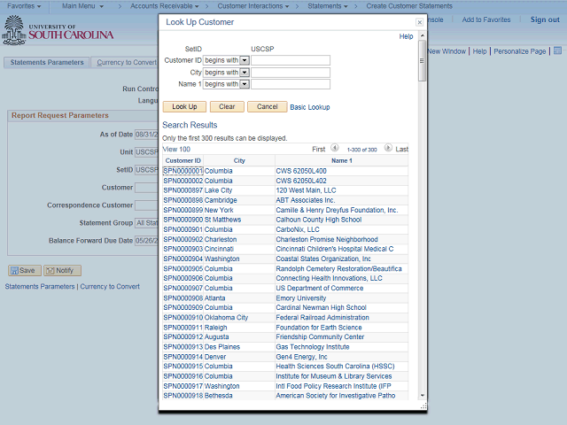Click Help link in page header
This screenshot has height=425, width=567.
[x=479, y=51]
